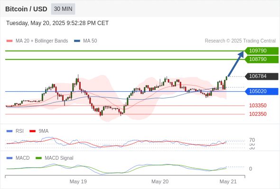The height and width of the screenshot is (189, 280).
Task: Click the May 20 date axis label
Action: pyautogui.click(x=160, y=181)
